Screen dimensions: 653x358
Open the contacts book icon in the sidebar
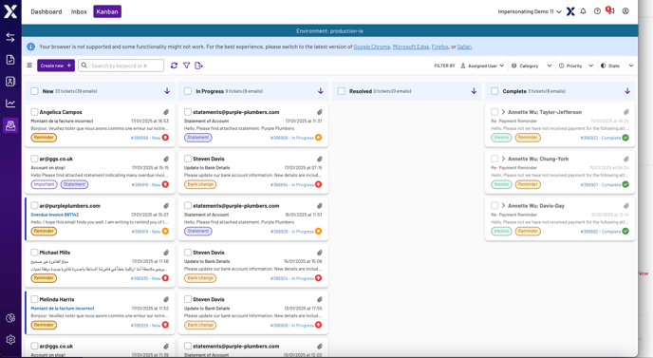(10, 82)
